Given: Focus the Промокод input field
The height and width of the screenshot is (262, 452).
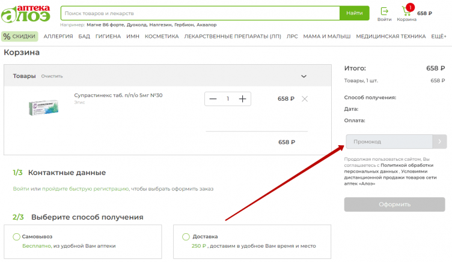Looking at the screenshot, I should (x=389, y=142).
